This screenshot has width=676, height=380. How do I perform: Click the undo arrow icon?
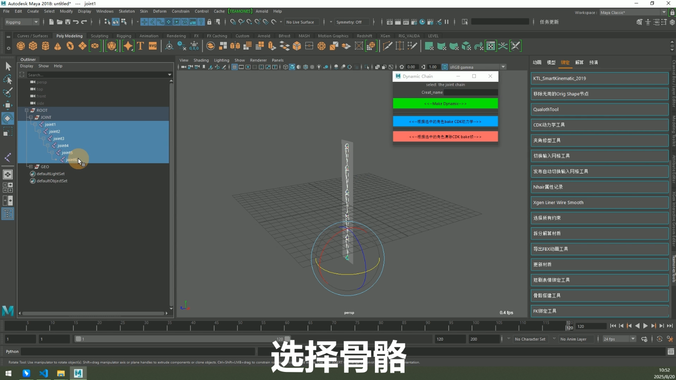click(76, 22)
